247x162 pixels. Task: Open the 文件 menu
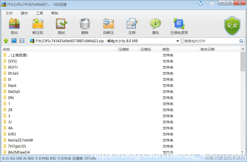[9, 13]
